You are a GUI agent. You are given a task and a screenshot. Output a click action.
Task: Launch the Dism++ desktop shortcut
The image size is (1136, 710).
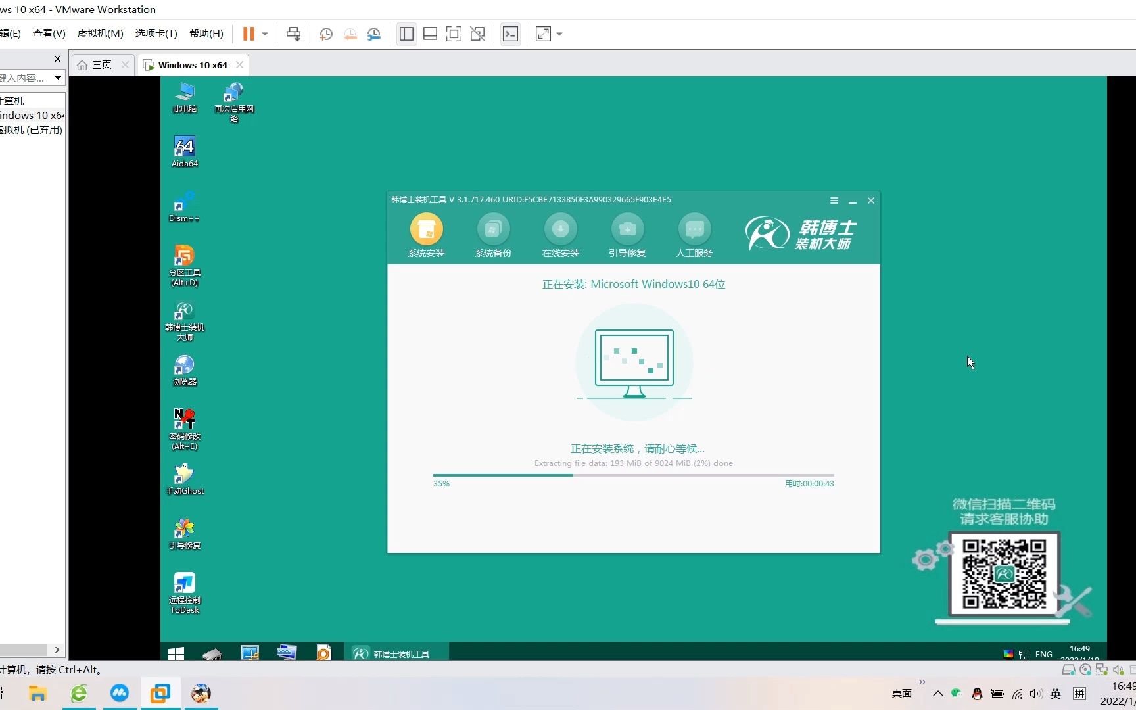pyautogui.click(x=184, y=207)
